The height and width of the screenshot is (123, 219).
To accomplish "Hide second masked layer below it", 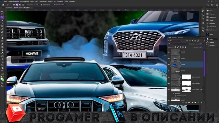I will [x=169, y=83].
